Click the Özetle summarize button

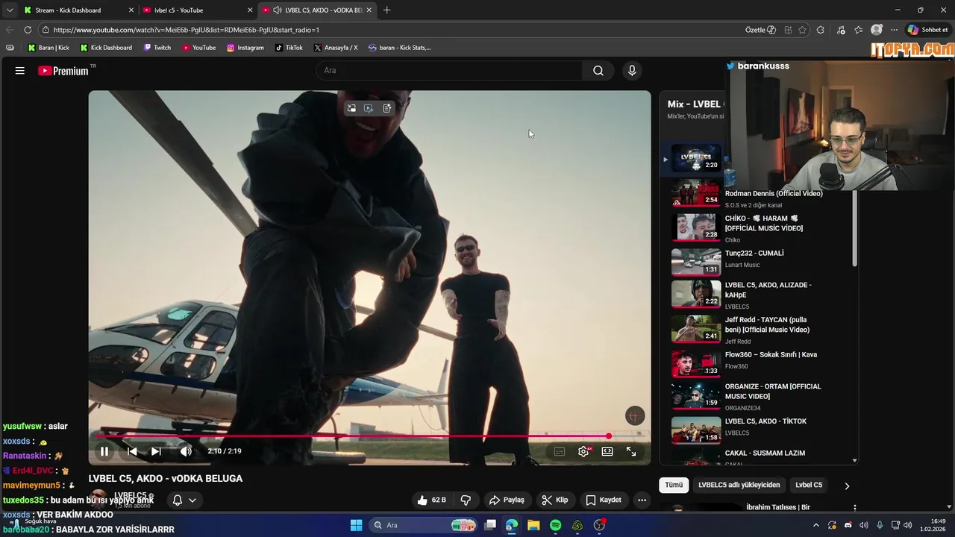click(760, 30)
